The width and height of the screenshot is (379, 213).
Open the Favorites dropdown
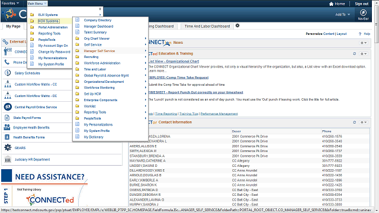pyautogui.click(x=10, y=4)
